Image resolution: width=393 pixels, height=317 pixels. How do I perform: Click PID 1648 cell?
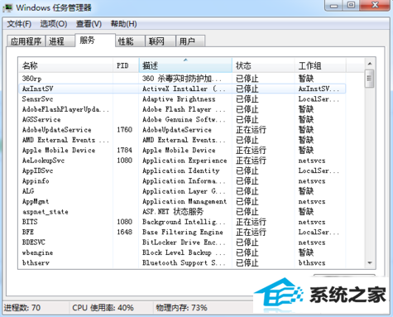coord(125,232)
